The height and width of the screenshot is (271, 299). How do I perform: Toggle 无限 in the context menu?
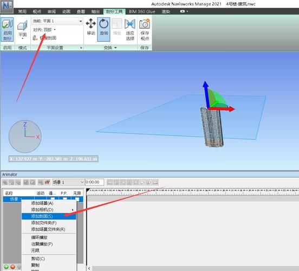tap(49, 250)
